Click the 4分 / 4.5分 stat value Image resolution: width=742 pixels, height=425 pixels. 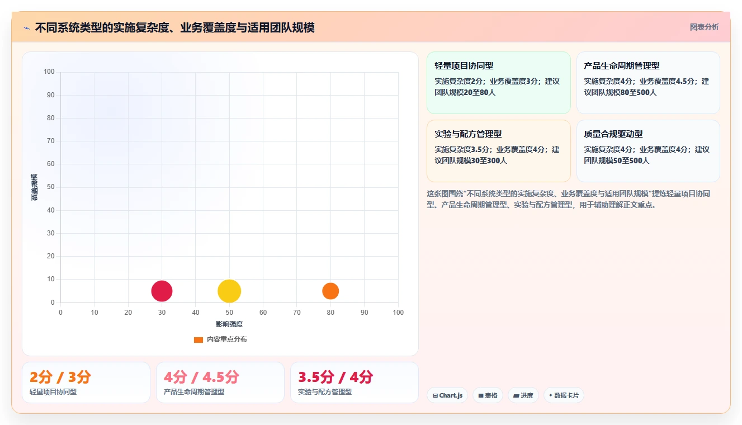201,377
